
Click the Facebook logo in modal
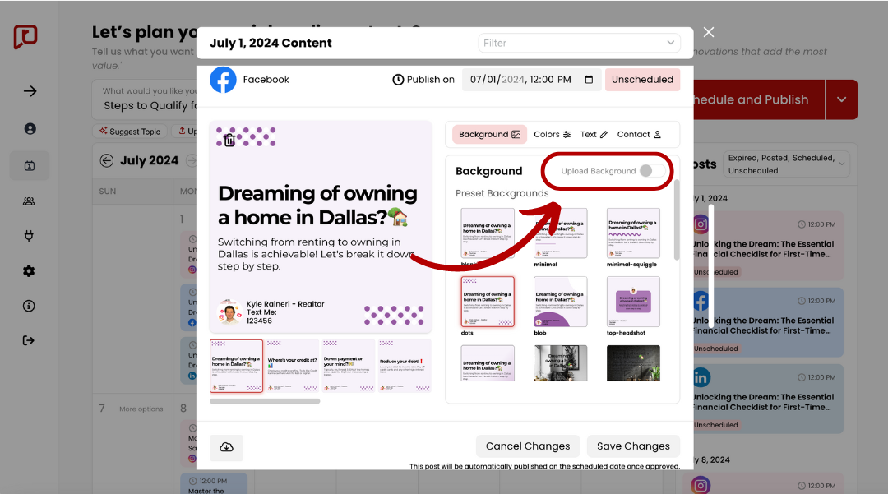(x=223, y=80)
